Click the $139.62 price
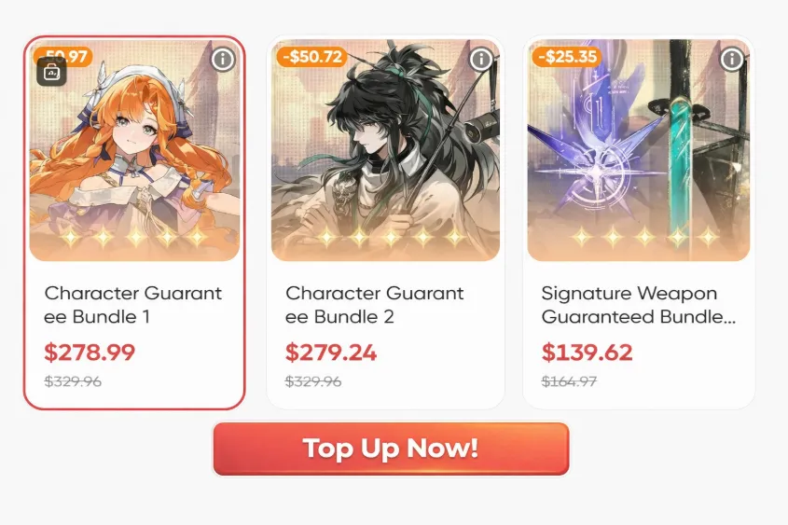788x525 pixels. (x=587, y=352)
